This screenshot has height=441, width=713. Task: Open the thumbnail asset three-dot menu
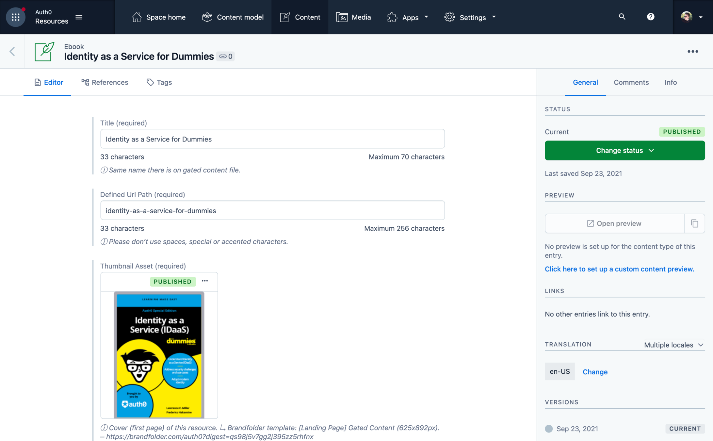(205, 281)
